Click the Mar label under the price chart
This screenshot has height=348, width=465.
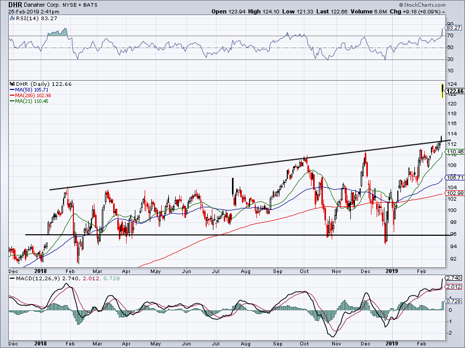click(x=97, y=271)
